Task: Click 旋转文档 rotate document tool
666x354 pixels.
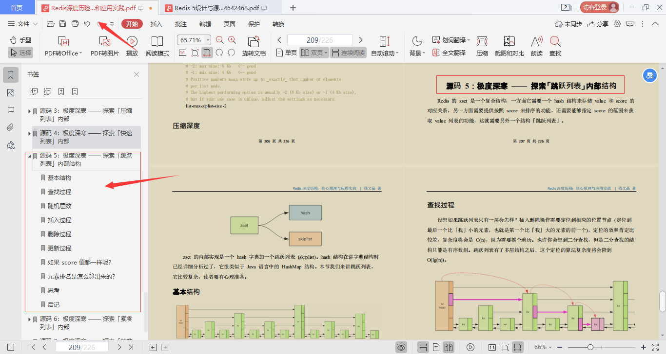Action: 254,46
